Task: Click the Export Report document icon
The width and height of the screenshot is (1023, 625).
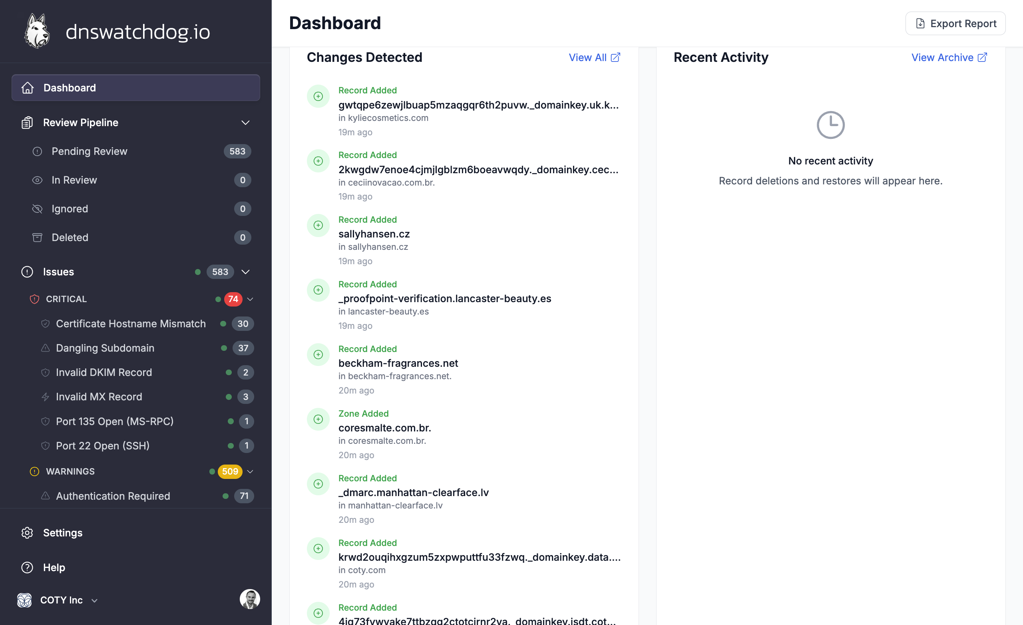Action: (920, 24)
